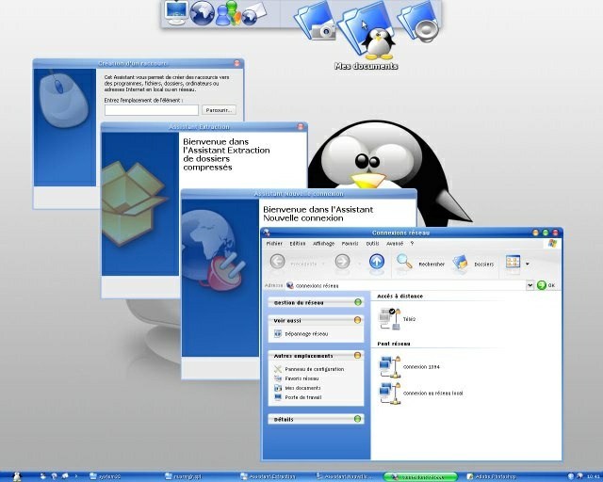The image size is (603, 482).
Task: Switch to the Assistant Nouvelle connexion taskbar button
Action: point(344,476)
